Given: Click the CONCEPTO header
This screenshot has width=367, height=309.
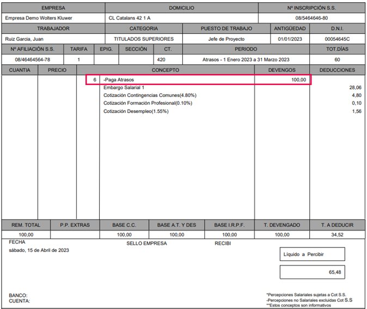Looking at the screenshot, I should pyautogui.click(x=165, y=70).
